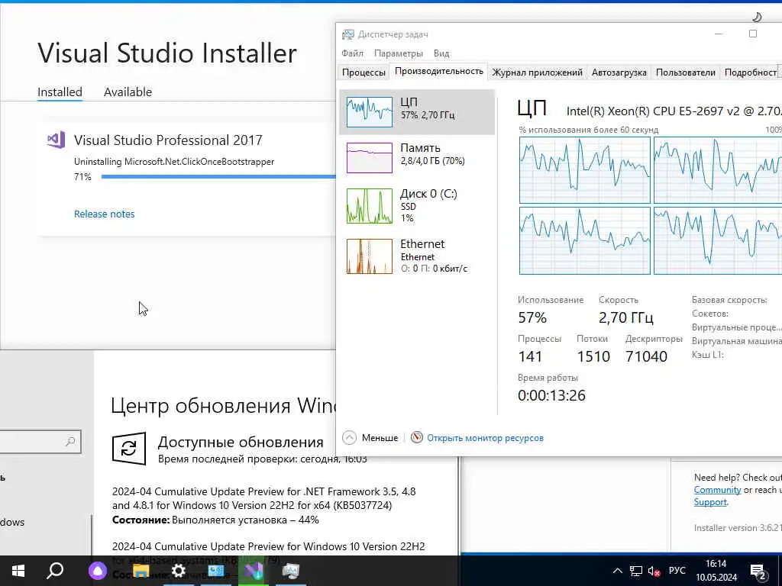Click the 71040 descriptors value
This screenshot has height=586, width=782.
(x=646, y=356)
